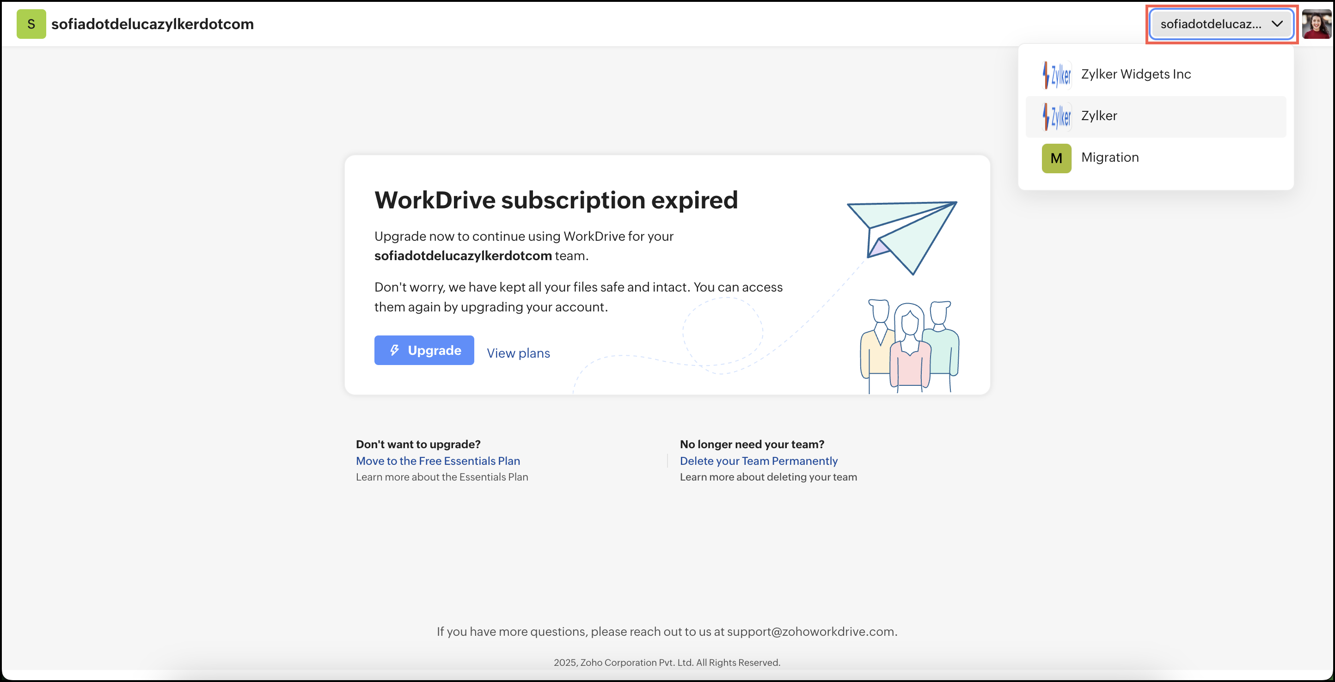Click the Zylker team logo icon

(1056, 116)
